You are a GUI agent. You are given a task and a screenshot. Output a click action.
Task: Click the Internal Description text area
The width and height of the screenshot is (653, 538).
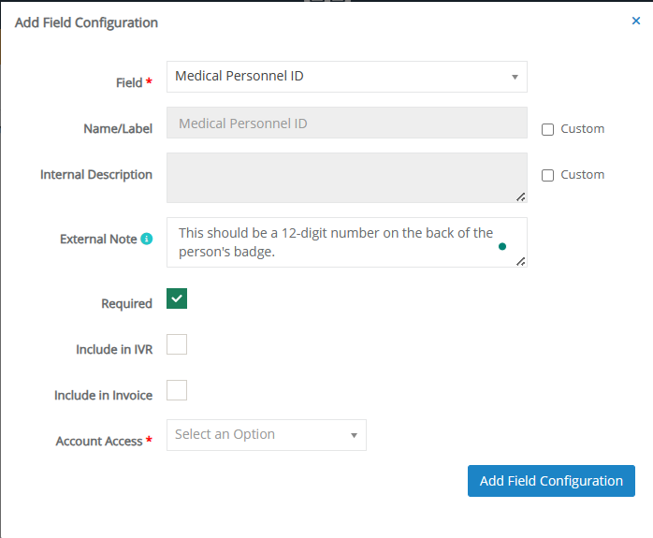[x=347, y=178]
